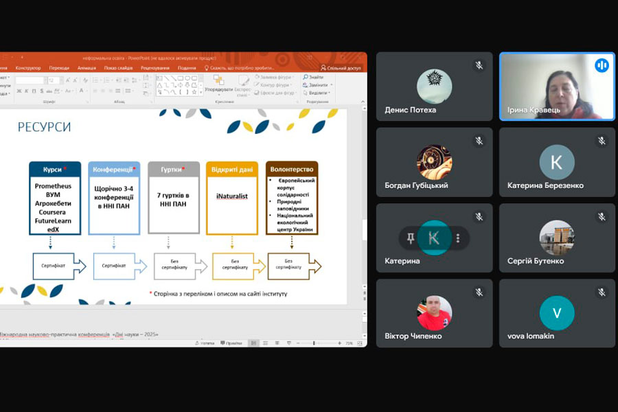618x412 pixels.
Task: Toggle the Нотатки notes pane
Action: tap(205, 343)
